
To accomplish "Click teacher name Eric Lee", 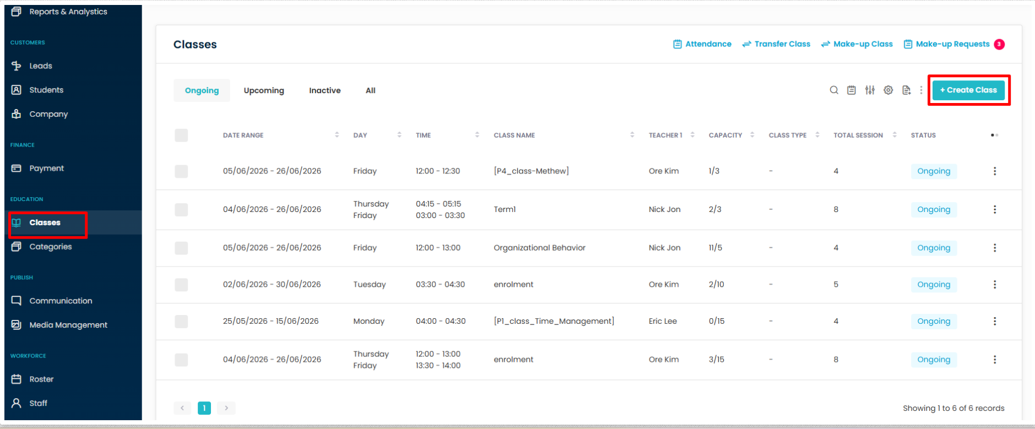I will (x=663, y=321).
